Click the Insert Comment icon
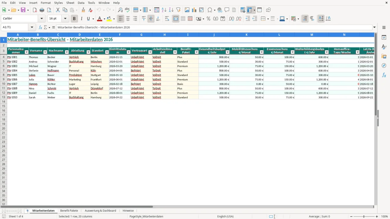The image size is (390, 219). [227, 10]
